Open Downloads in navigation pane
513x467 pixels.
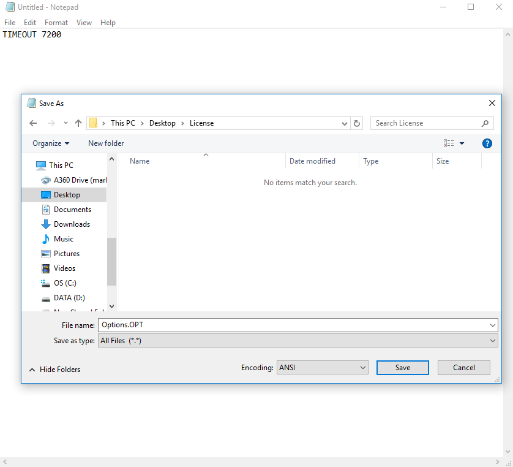pyautogui.click(x=72, y=224)
